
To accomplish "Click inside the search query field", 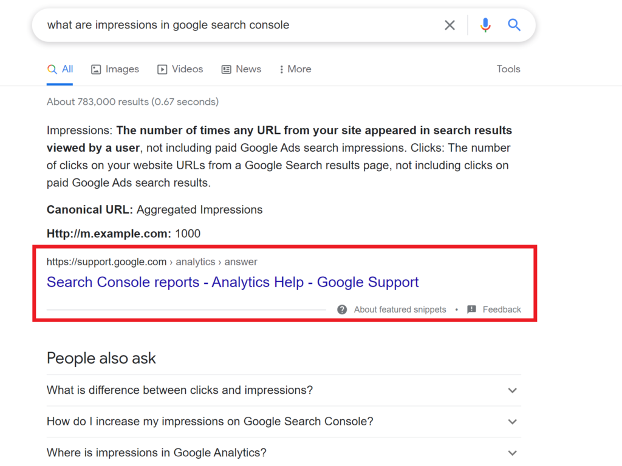I will (x=238, y=25).
